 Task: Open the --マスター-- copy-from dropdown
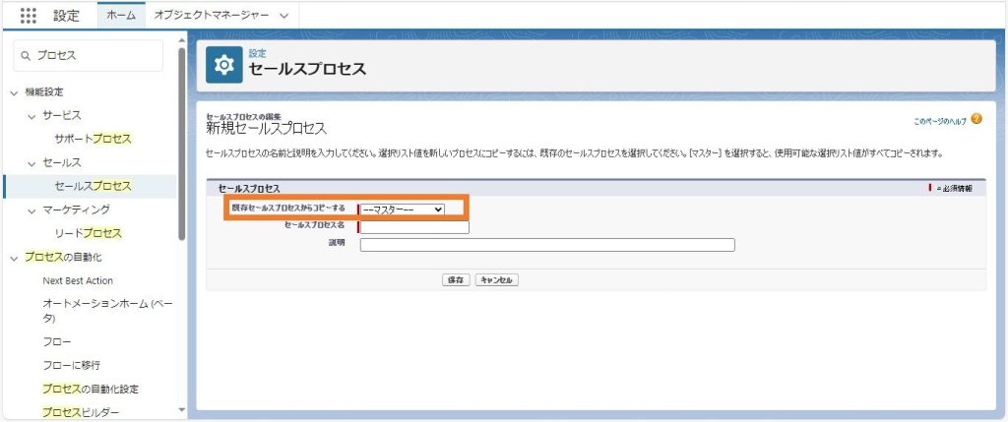point(403,210)
